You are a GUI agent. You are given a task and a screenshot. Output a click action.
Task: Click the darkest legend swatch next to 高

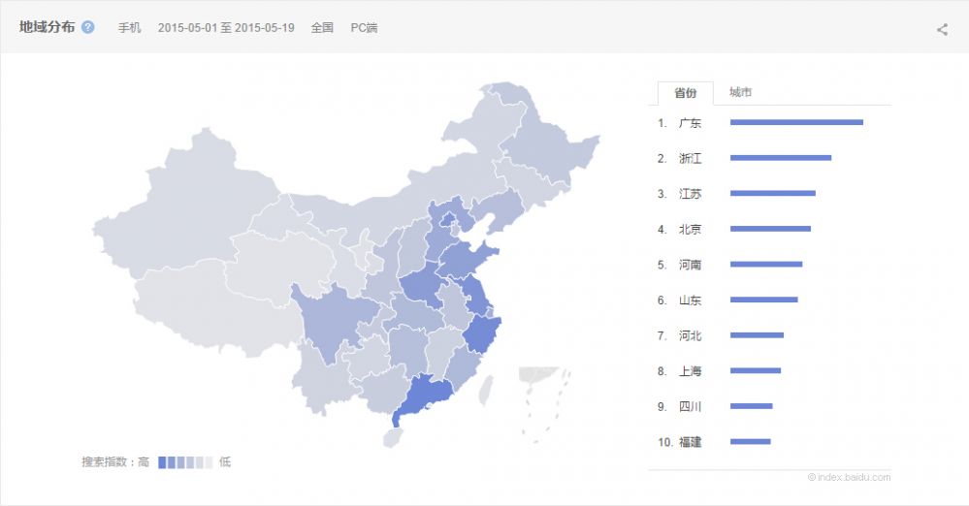(162, 462)
